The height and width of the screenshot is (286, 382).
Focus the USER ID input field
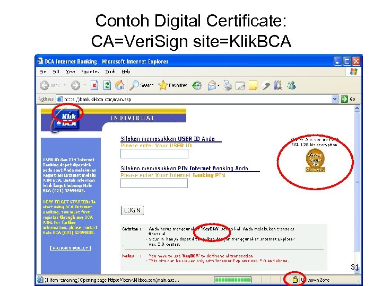pos(154,154)
